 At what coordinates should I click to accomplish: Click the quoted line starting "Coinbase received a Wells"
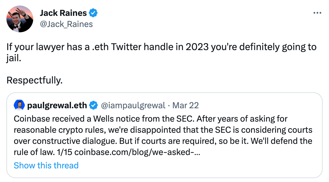click(x=151, y=119)
